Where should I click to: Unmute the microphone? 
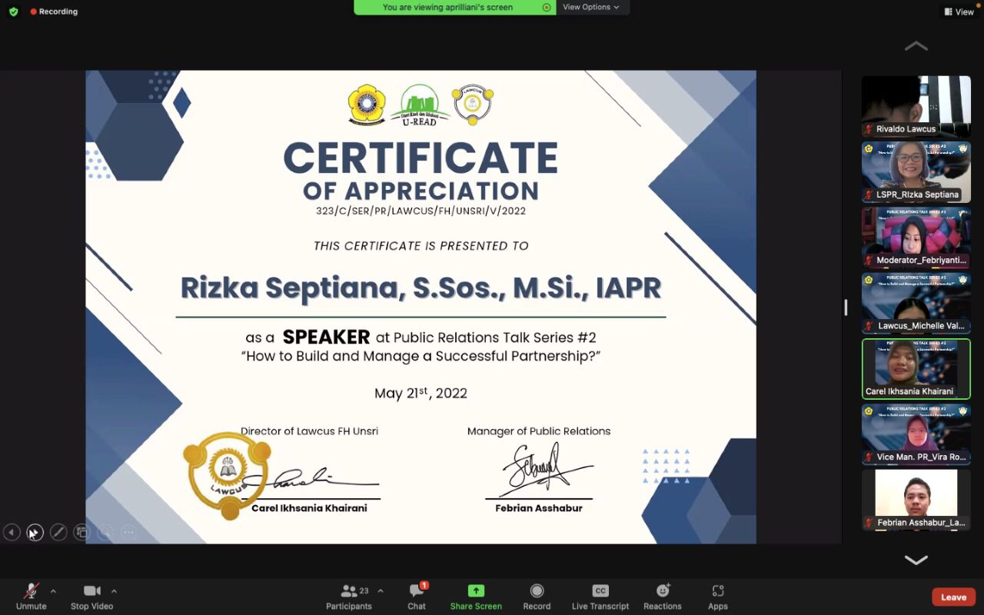click(32, 596)
